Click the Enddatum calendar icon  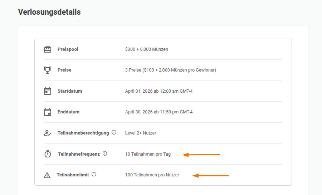(48, 112)
